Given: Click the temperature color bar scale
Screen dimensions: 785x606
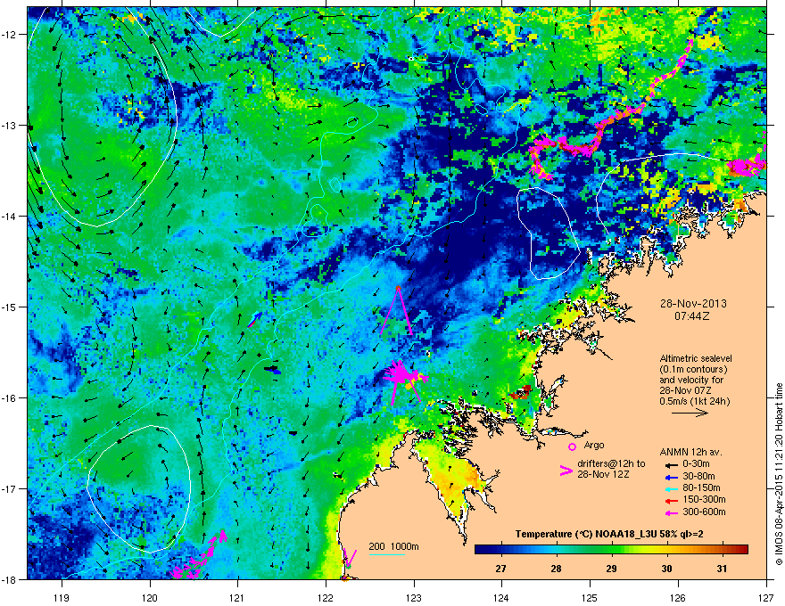Looking at the screenshot, I should (x=611, y=550).
